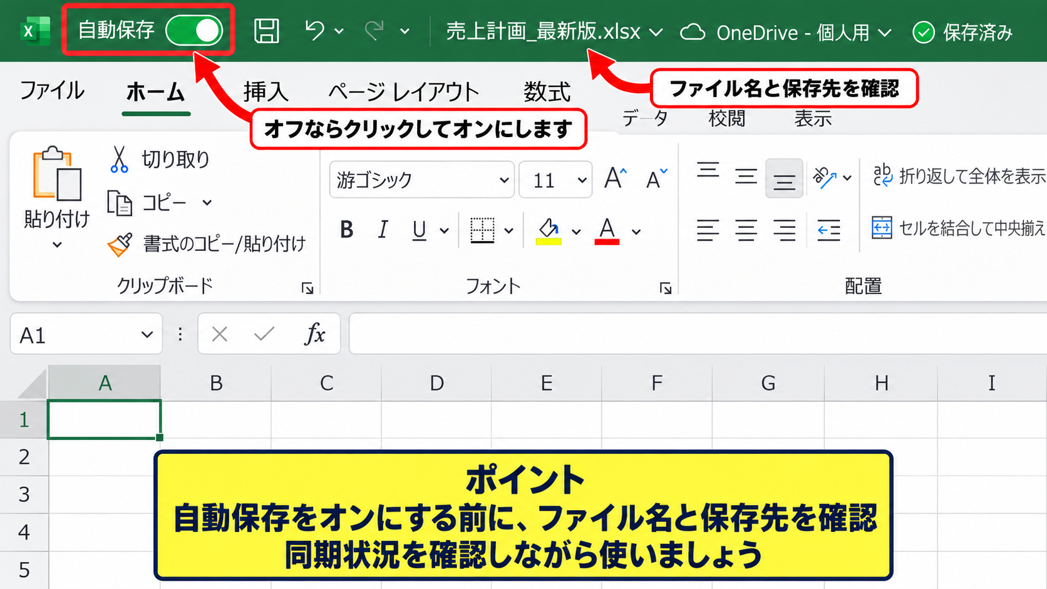
Task: Switch to the ホーム ribbon tab
Action: click(x=155, y=92)
